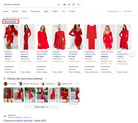This screenshot has width=138, height=123.
Task: Open the Reserved - Sukienka z... product link
Action: [57, 53]
